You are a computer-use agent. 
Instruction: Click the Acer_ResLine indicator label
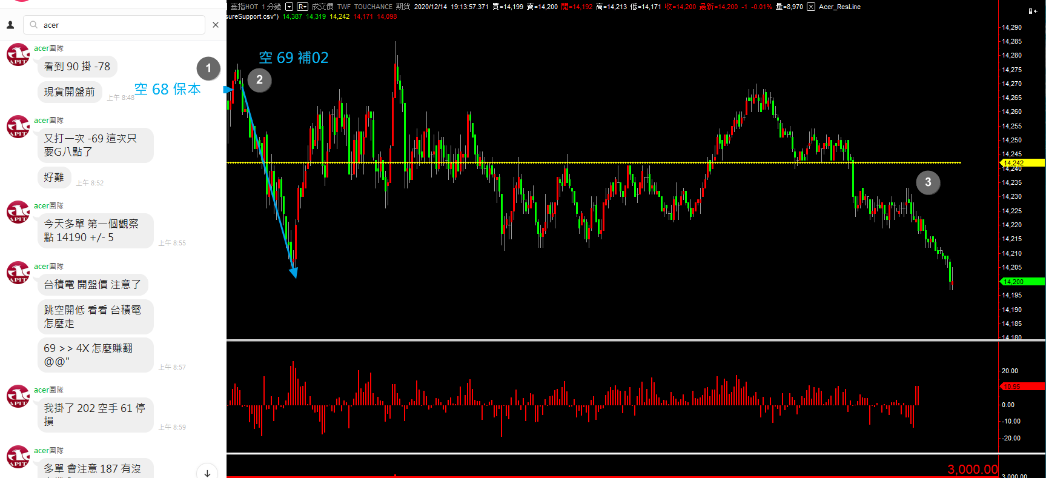[839, 7]
